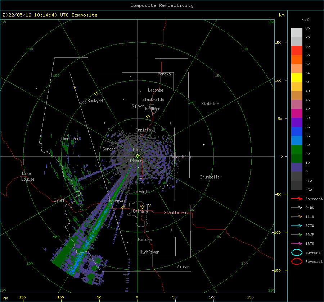This screenshot has width=324, height=302.
Task: Pick the red 60–65 dBZ color swatch
Action: pos(297,51)
